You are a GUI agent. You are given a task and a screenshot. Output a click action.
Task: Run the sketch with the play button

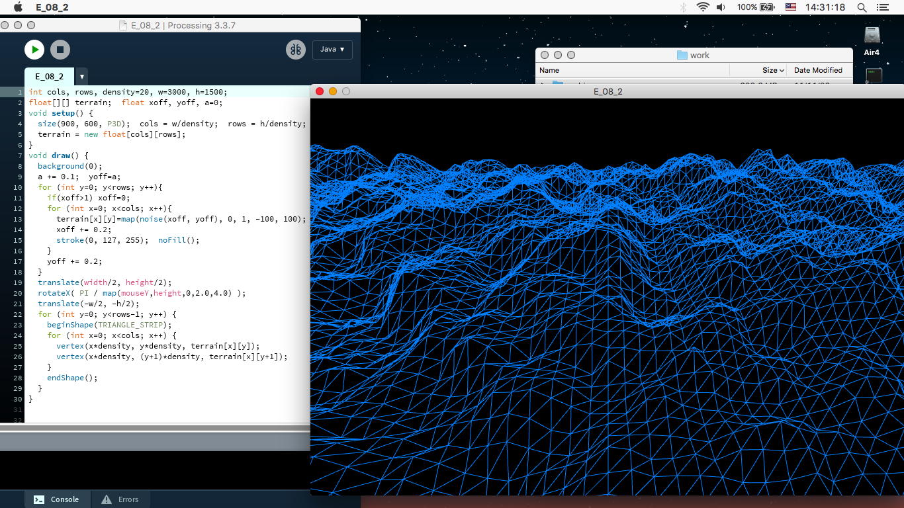pos(34,50)
